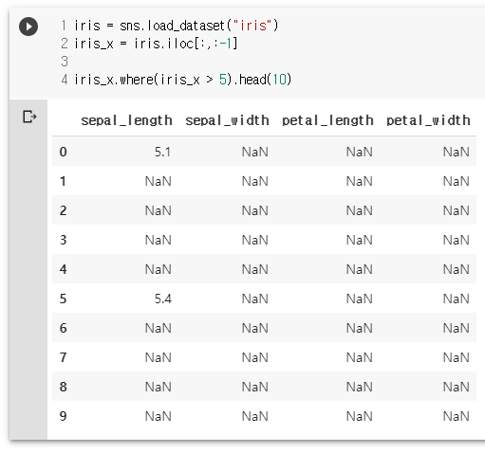Click row index 0 in the output table
This screenshot has width=485, height=453.
pyautogui.click(x=64, y=152)
